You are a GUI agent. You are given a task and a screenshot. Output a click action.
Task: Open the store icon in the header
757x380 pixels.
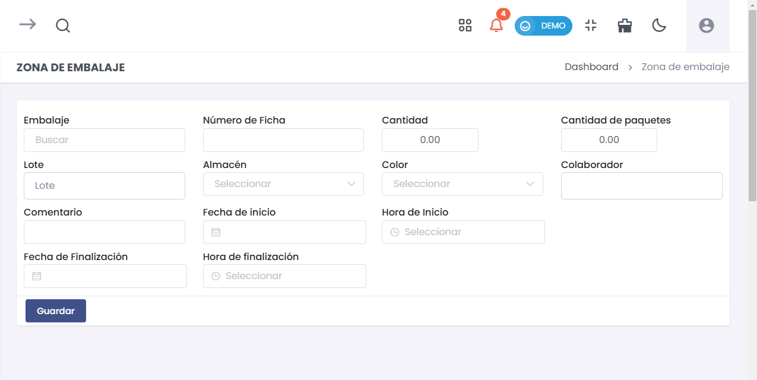coord(624,26)
